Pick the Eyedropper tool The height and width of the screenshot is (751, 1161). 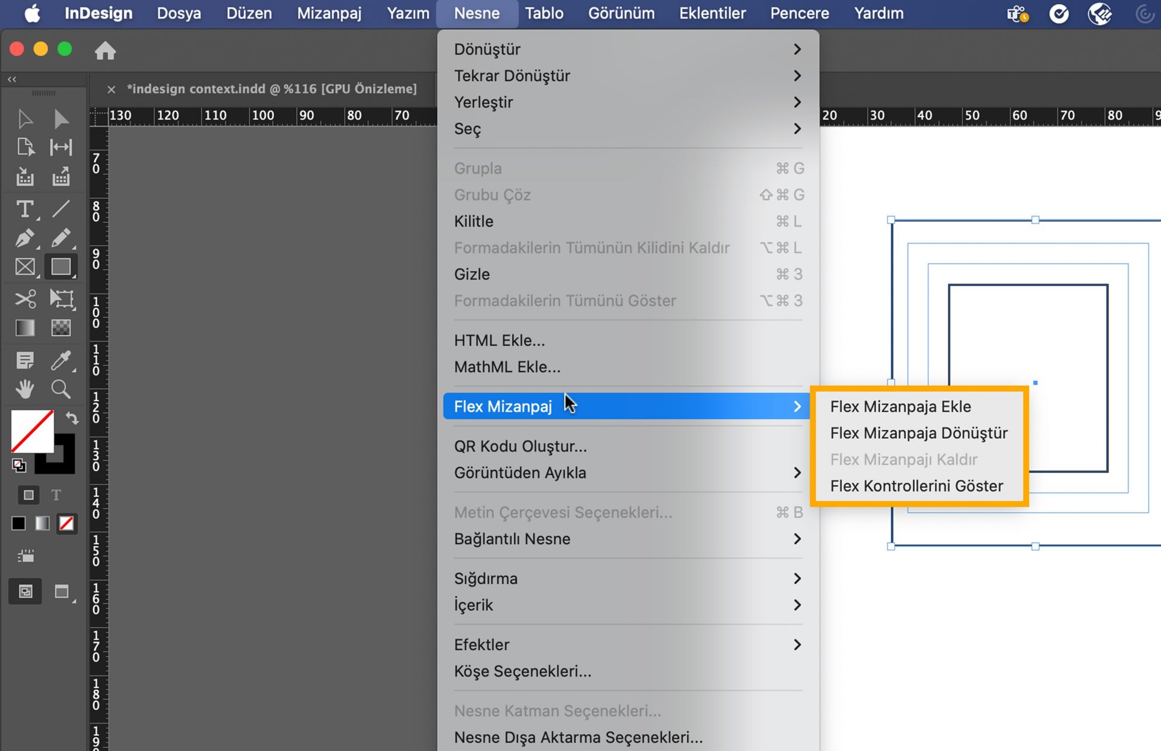pyautogui.click(x=60, y=360)
